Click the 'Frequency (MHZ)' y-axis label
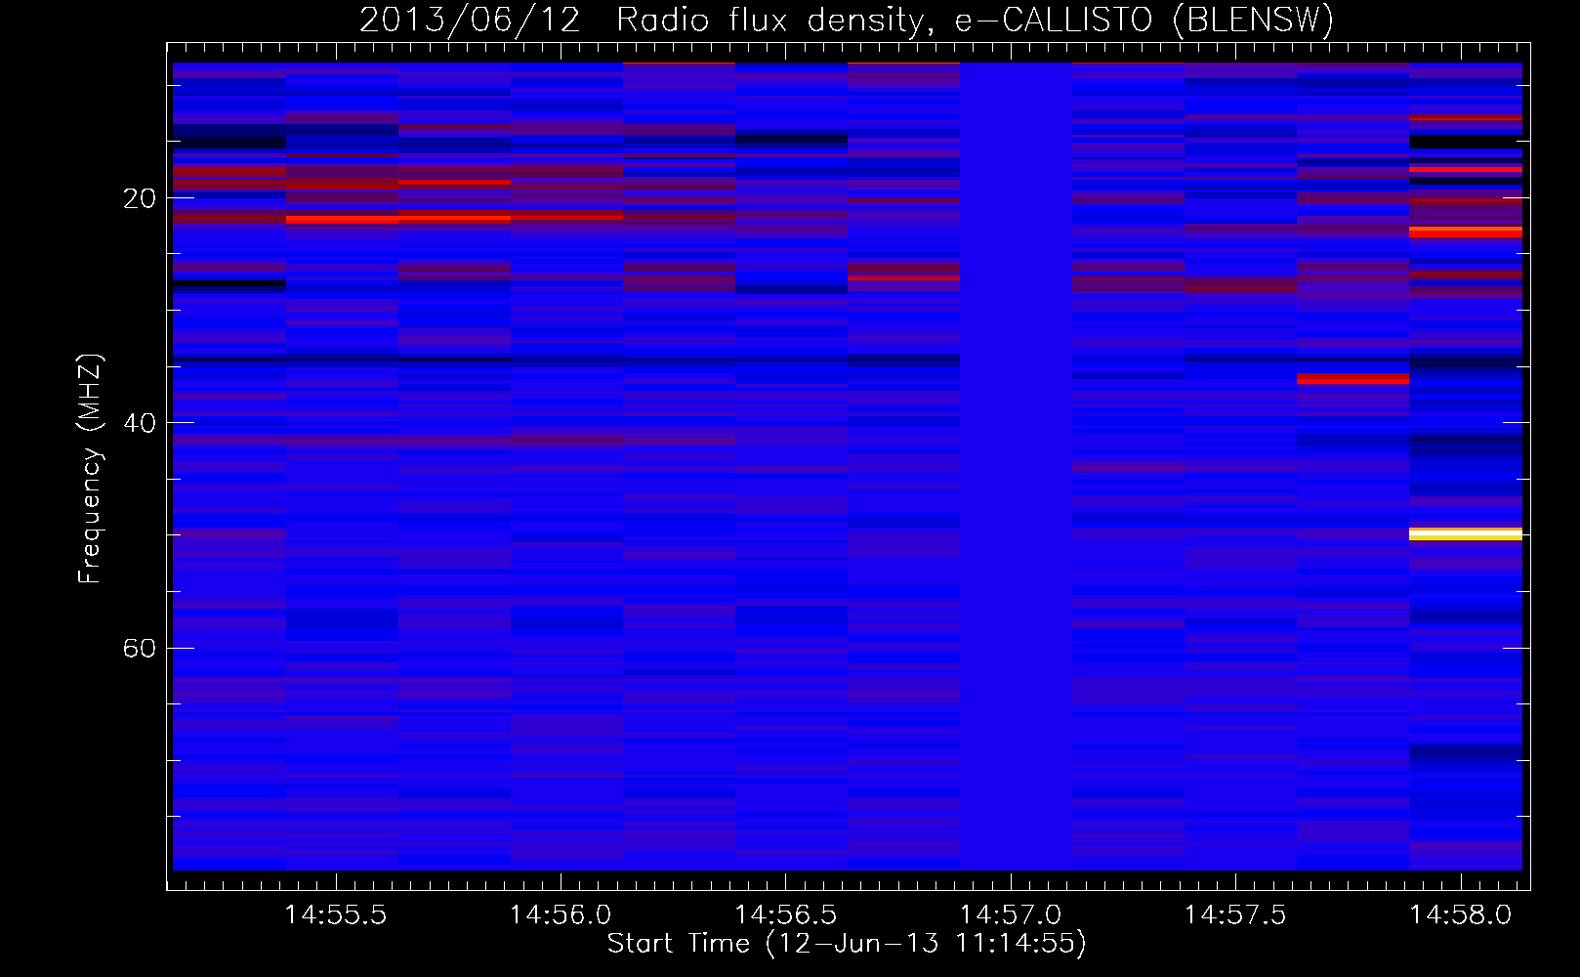 [89, 469]
